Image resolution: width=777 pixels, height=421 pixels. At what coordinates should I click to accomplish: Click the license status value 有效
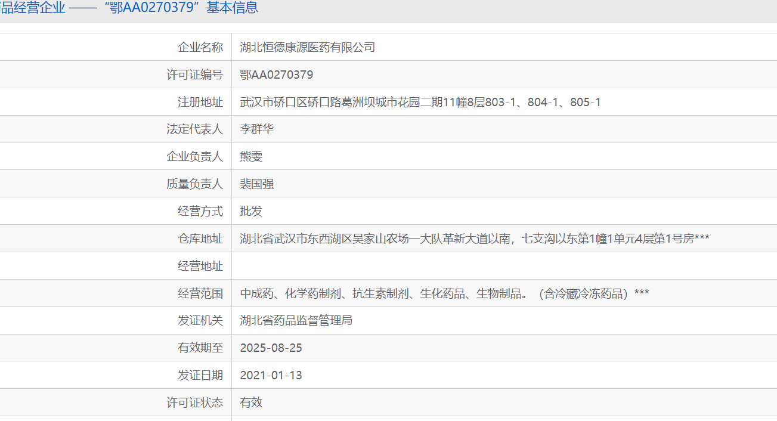251,403
